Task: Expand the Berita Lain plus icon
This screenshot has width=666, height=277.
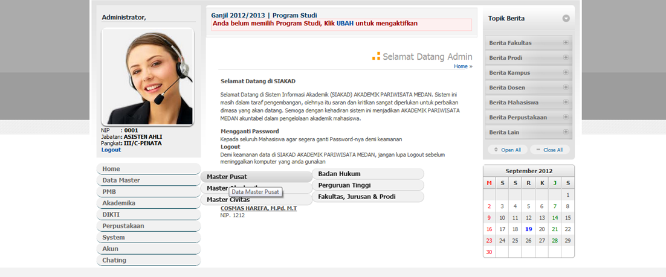Action: coord(565,132)
